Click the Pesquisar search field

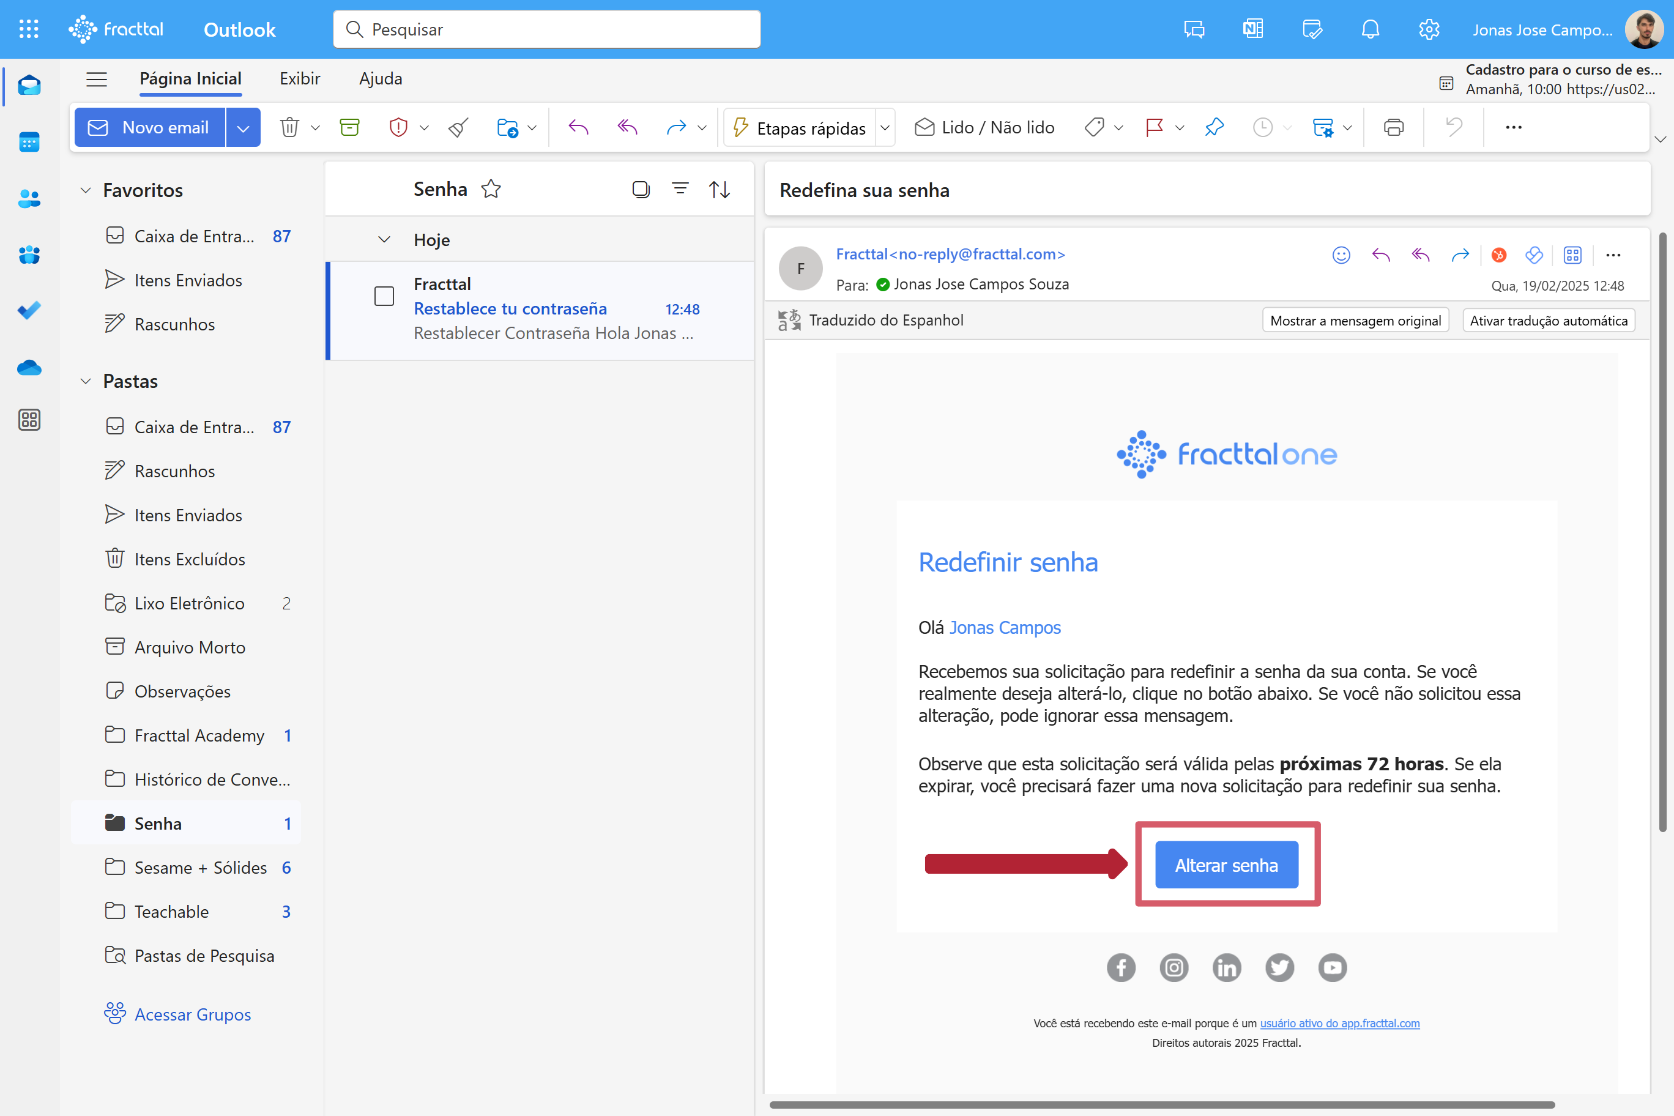[546, 29]
